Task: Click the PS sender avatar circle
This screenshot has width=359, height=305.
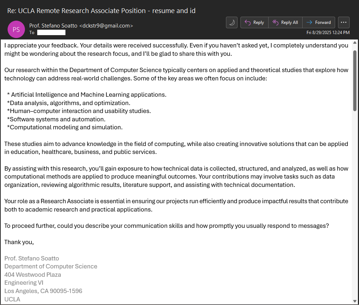Action: [x=16, y=29]
